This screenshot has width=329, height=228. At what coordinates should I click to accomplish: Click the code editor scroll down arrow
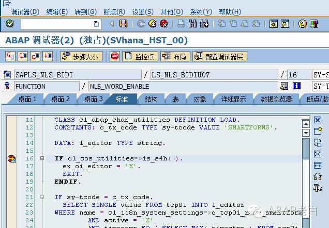(306, 133)
